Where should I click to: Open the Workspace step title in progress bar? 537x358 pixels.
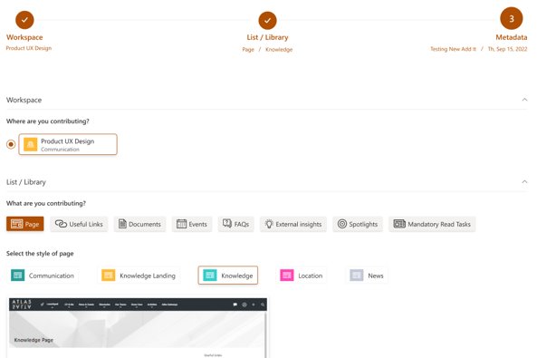pyautogui.click(x=24, y=37)
